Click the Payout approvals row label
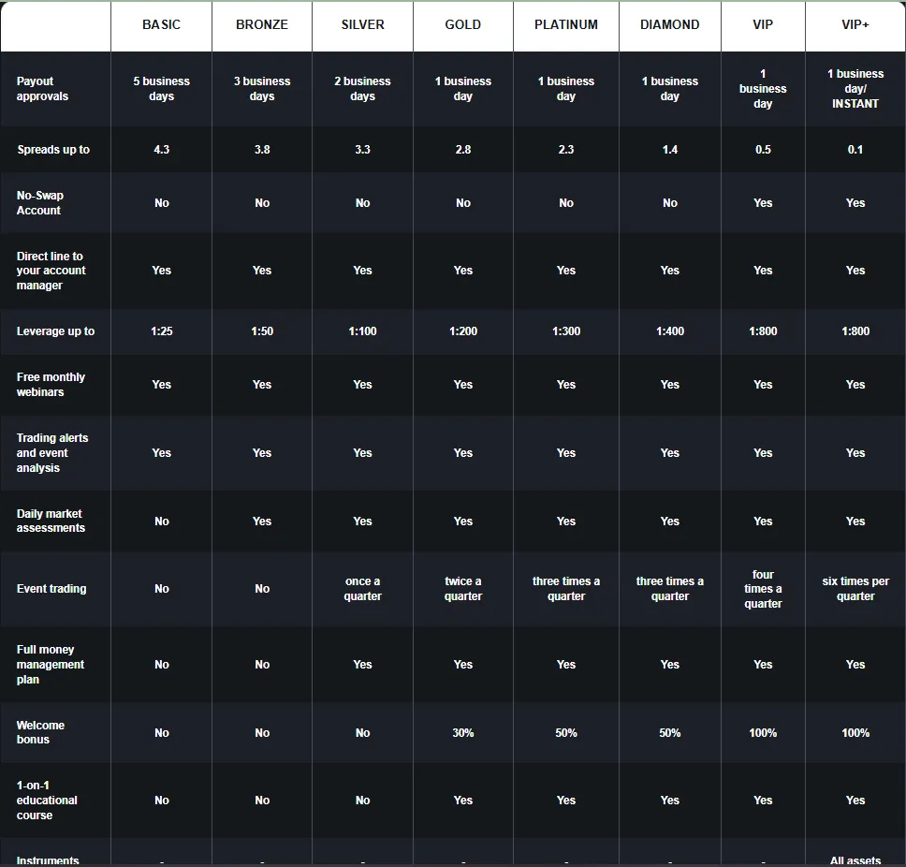906x867 pixels. (x=43, y=89)
